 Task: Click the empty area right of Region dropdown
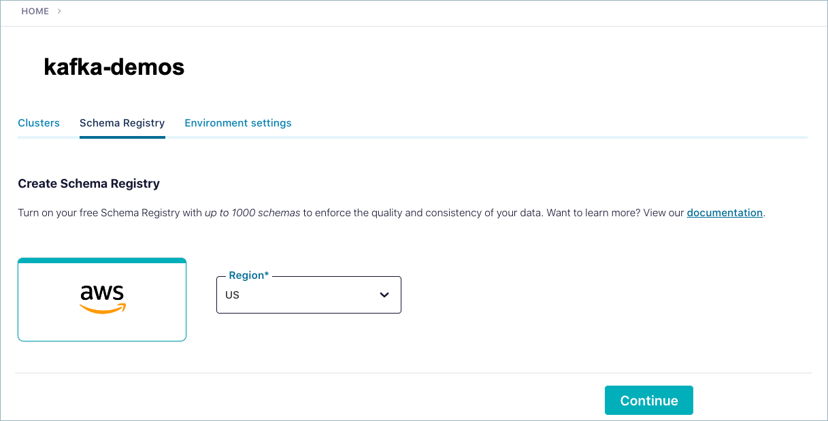(x=578, y=295)
